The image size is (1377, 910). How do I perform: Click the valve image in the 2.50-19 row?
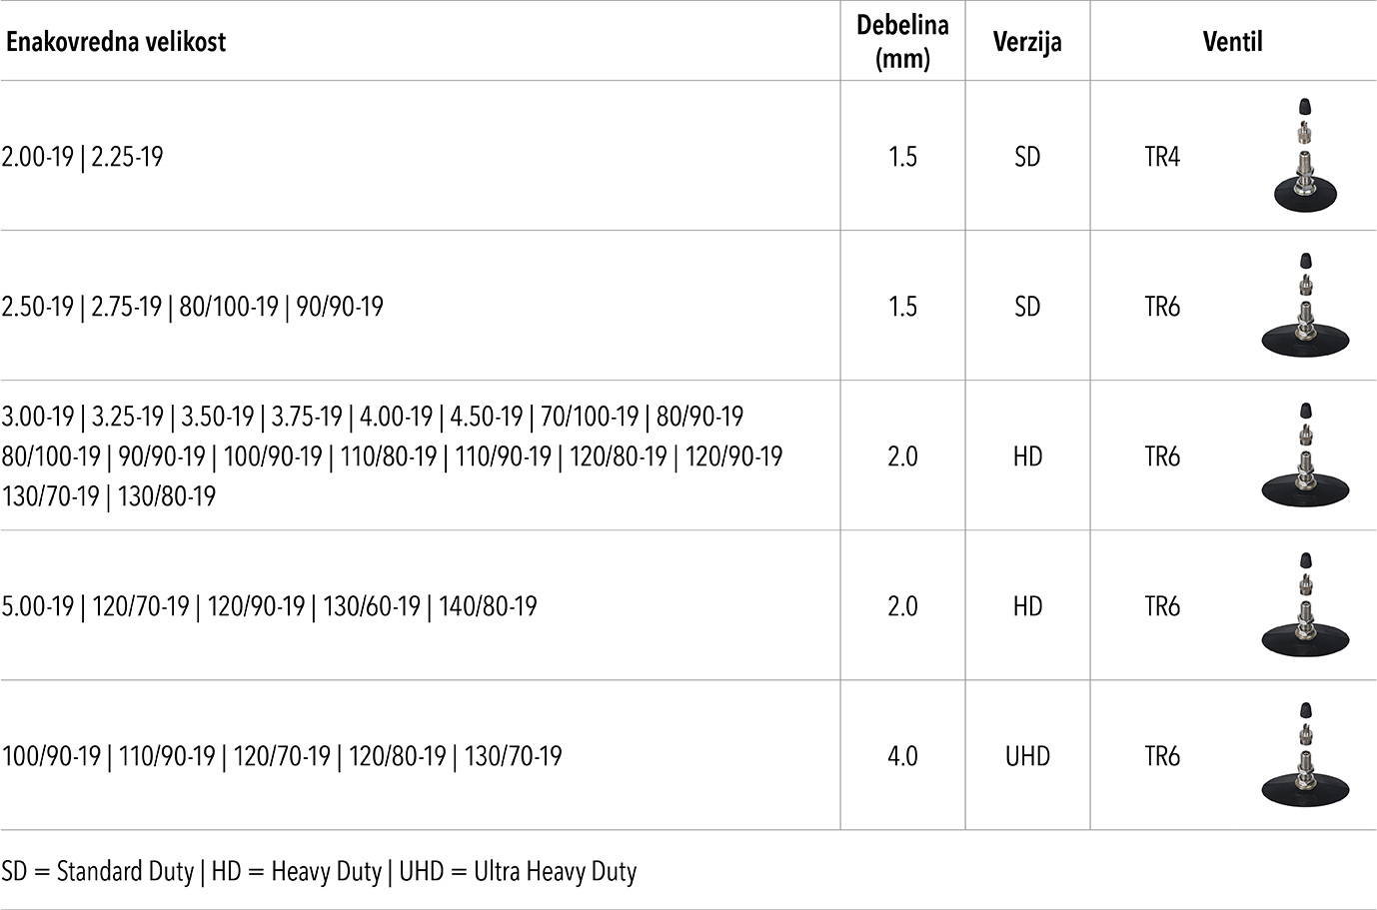coord(1305,305)
